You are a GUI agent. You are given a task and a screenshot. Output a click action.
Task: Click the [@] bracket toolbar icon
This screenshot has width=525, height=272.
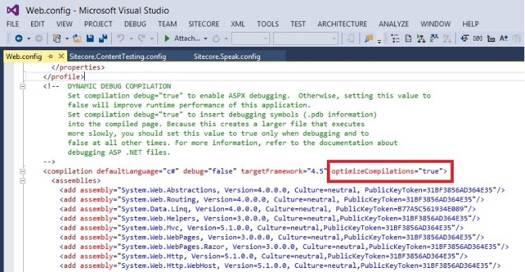point(478,39)
